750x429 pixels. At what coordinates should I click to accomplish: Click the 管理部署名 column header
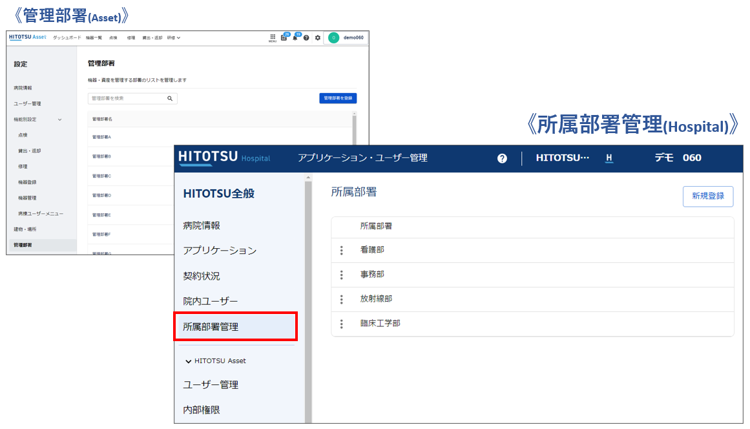(x=102, y=119)
